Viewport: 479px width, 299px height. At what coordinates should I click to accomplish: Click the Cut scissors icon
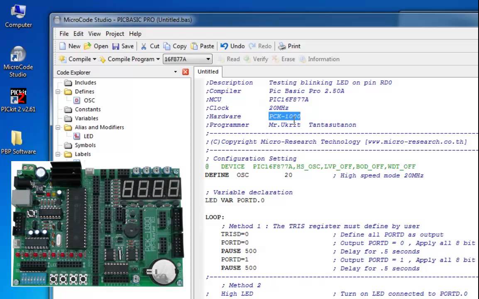pyautogui.click(x=144, y=46)
